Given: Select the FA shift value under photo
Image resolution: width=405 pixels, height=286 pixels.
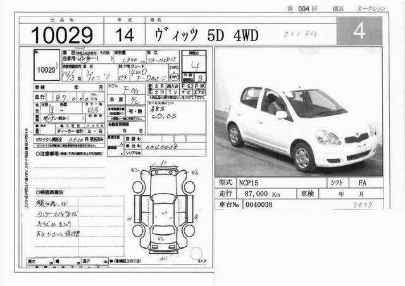Looking at the screenshot, I should tap(362, 183).
